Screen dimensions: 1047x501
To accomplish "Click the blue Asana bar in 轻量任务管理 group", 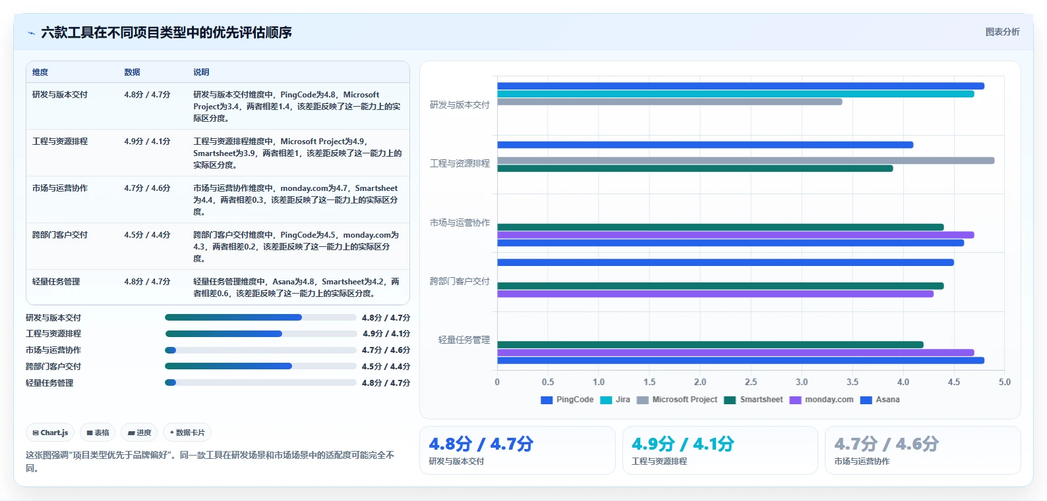I will pyautogui.click(x=740, y=360).
